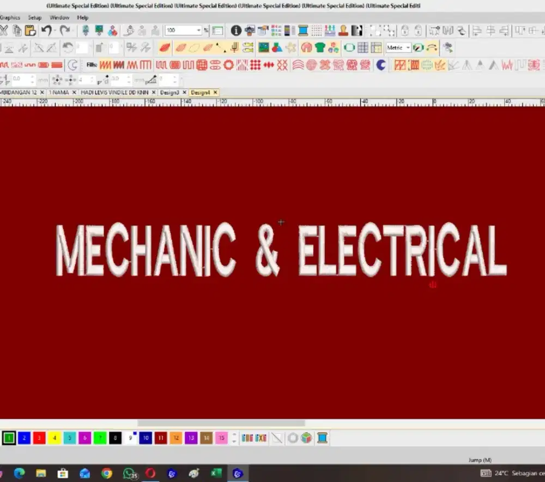
Task: Select the circular spiral fill stitch icon
Action: pyautogui.click(x=311, y=65)
